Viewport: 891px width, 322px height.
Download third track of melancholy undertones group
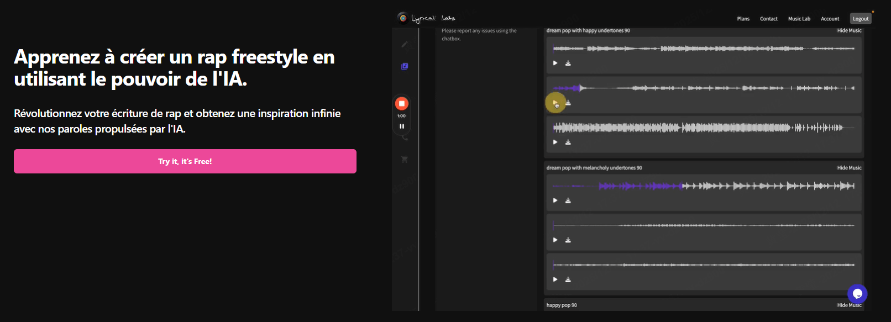tap(568, 279)
